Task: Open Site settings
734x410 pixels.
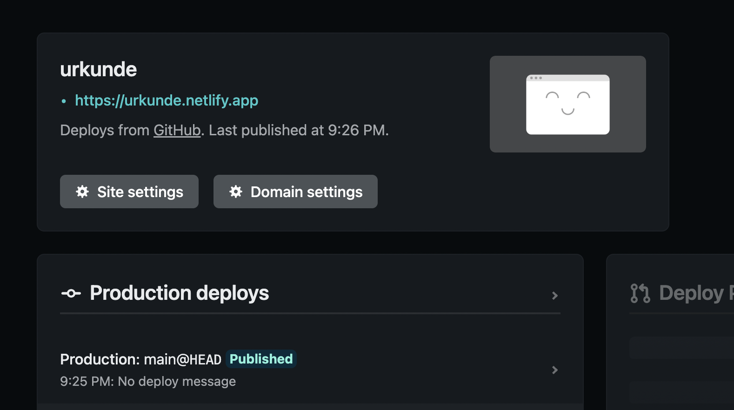Action: pyautogui.click(x=129, y=192)
